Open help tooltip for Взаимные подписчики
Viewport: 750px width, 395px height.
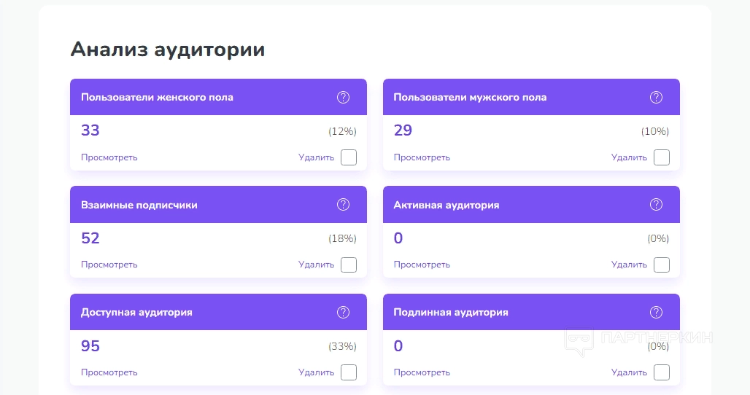[x=343, y=205]
